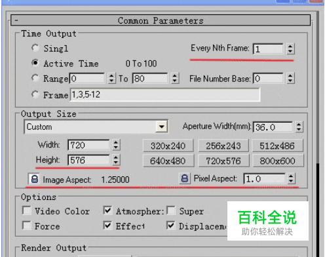Adjust the Range end spinner arrows
Image resolution: width=325 pixels, height=257 pixels.
click(174, 79)
